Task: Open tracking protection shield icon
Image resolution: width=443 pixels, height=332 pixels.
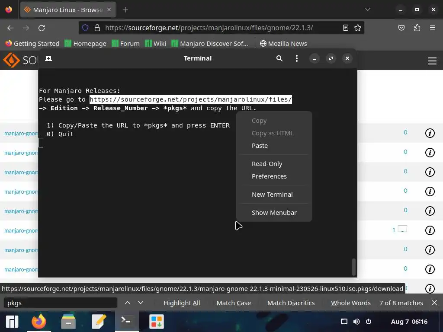Action: 85,28
